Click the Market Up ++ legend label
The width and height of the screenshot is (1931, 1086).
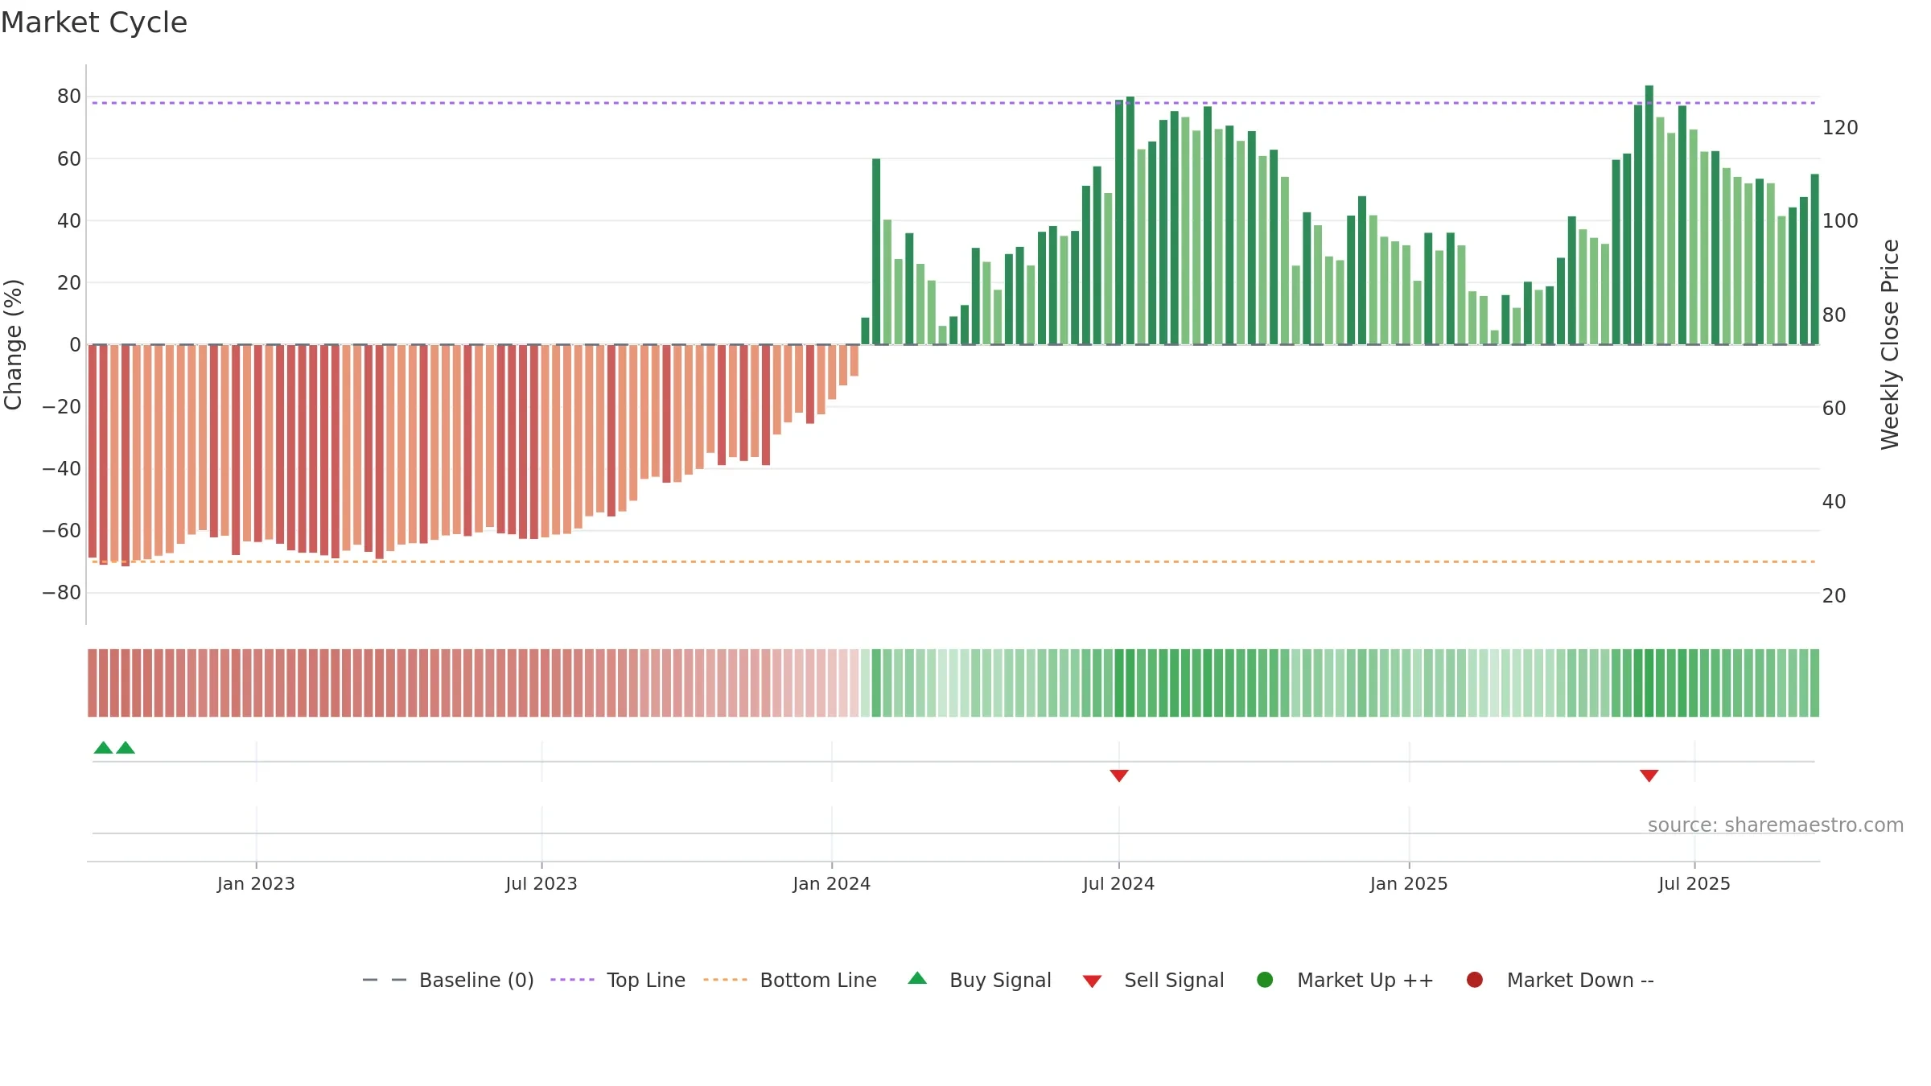point(1365,980)
